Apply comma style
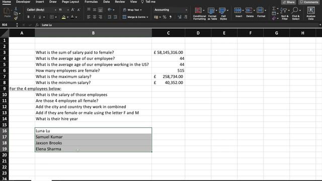The width and height of the screenshot is (322, 181). 171,17
